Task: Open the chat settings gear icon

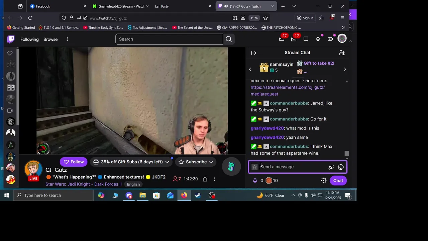Action: [x=324, y=181]
